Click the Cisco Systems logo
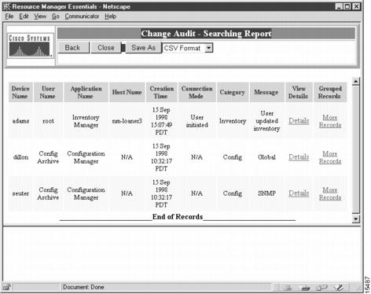 pos(30,46)
